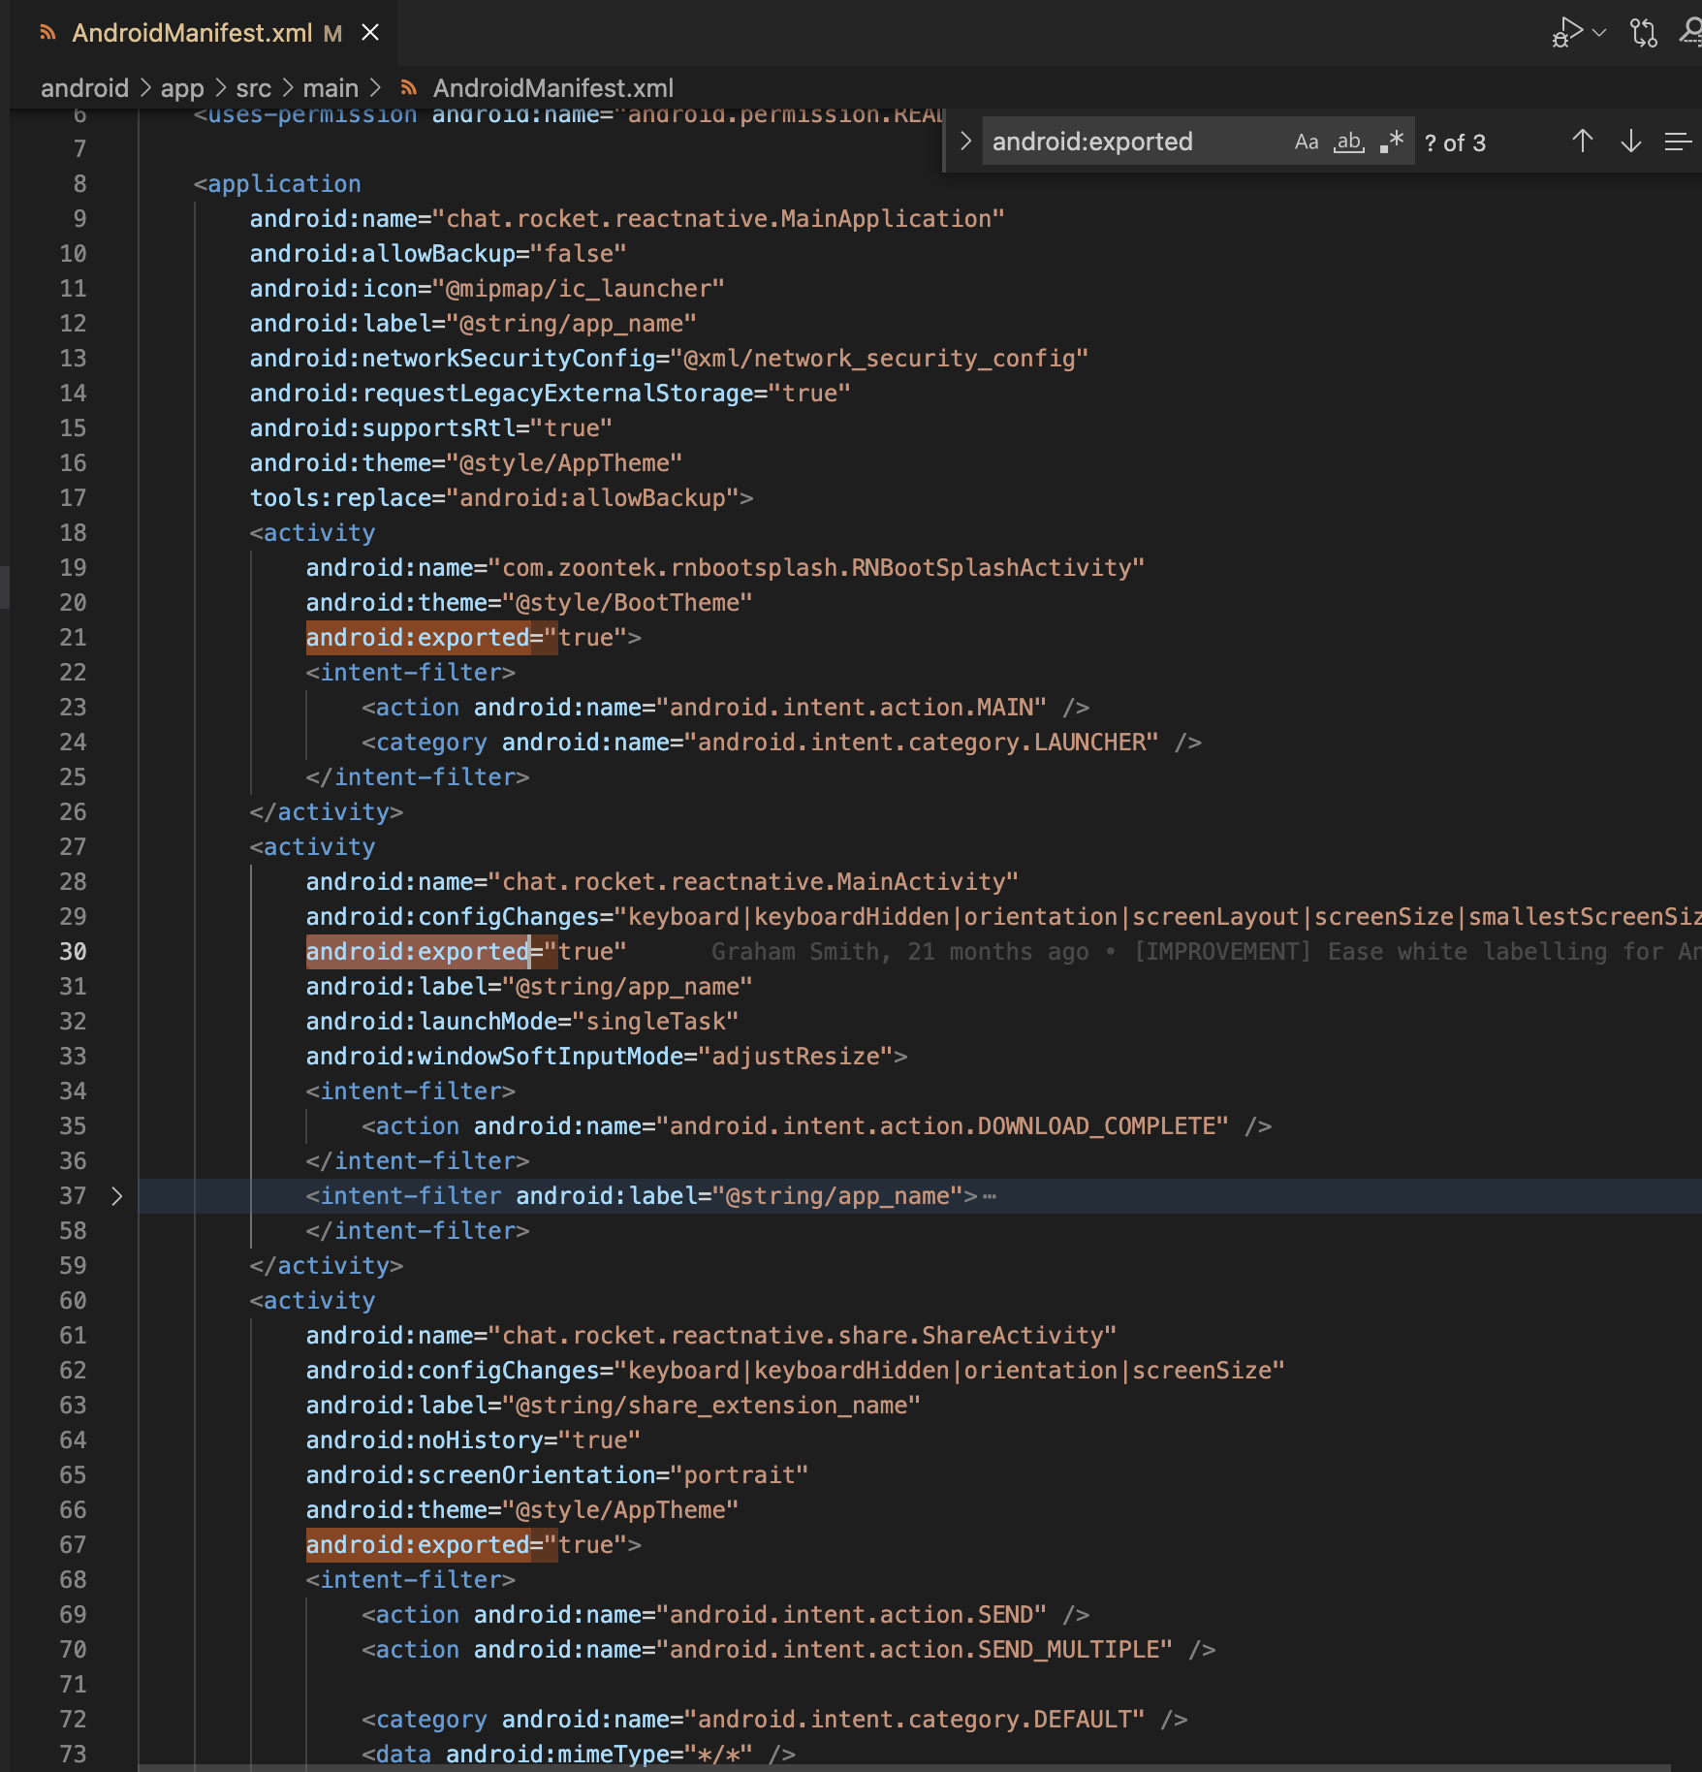
Task: Click the file icon in the breadcrumb bar
Action: 408,88
